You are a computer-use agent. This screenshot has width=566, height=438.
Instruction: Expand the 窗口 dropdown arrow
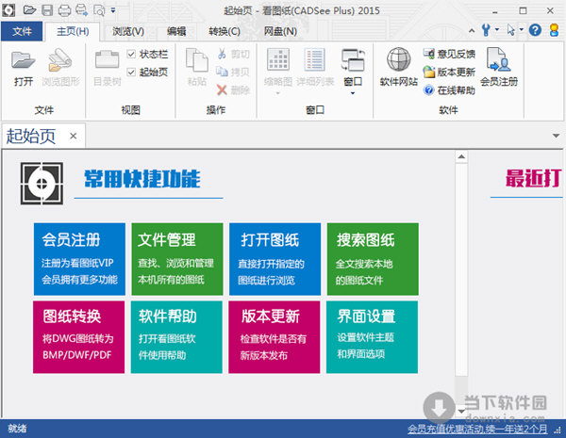353,93
